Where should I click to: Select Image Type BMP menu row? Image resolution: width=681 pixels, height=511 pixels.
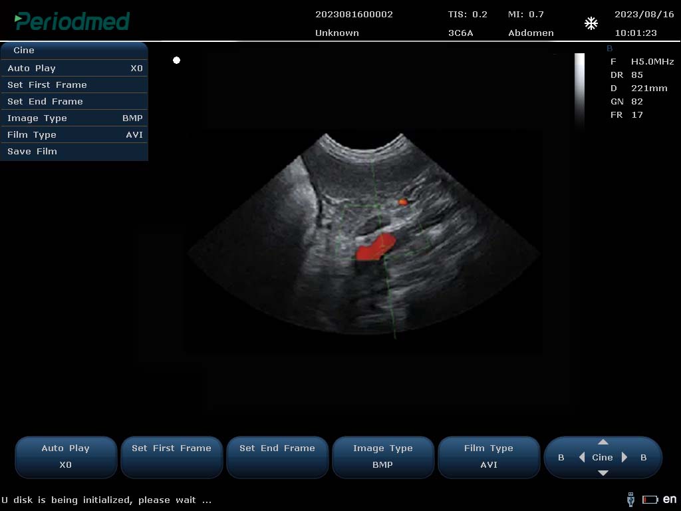click(74, 118)
